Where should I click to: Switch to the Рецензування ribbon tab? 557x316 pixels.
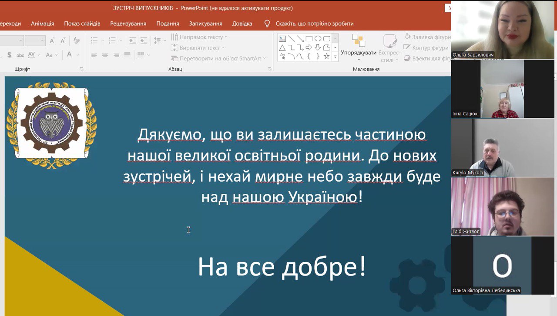[129, 23]
